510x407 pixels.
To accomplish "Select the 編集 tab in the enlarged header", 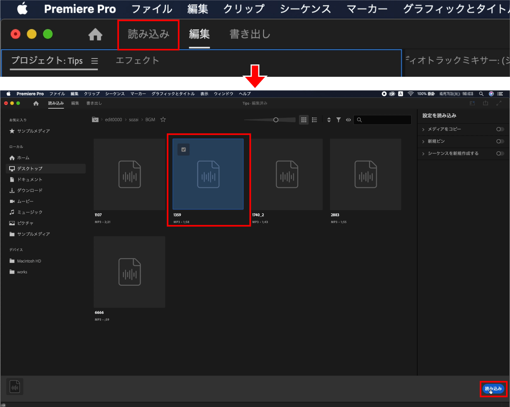I will click(x=199, y=35).
